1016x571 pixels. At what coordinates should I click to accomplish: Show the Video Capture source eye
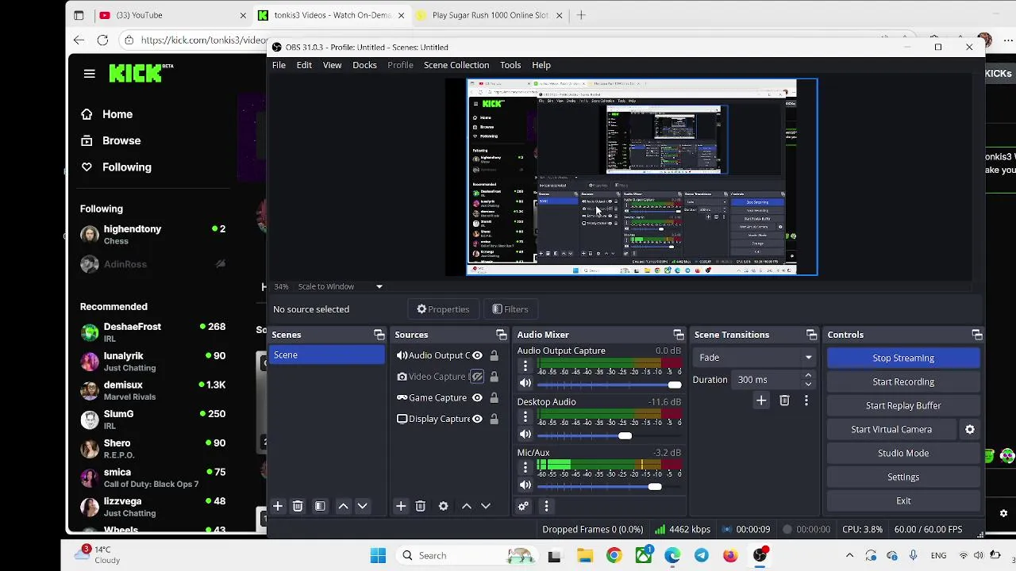[x=477, y=377]
